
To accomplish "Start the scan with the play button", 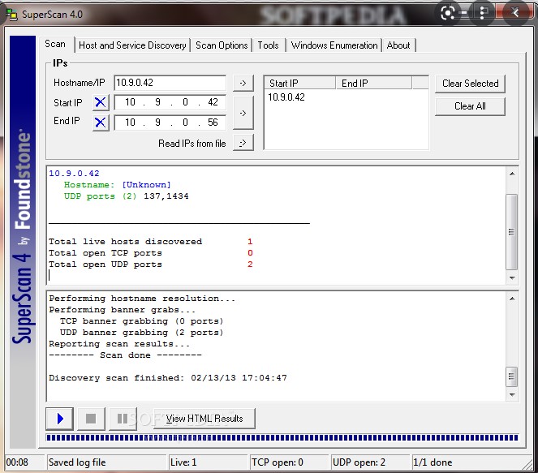I will tap(60, 419).
